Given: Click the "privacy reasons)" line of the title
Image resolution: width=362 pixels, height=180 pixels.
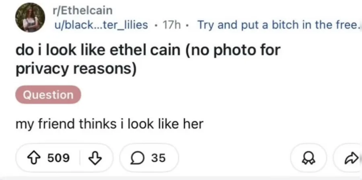Looking at the screenshot, I should (76, 69).
